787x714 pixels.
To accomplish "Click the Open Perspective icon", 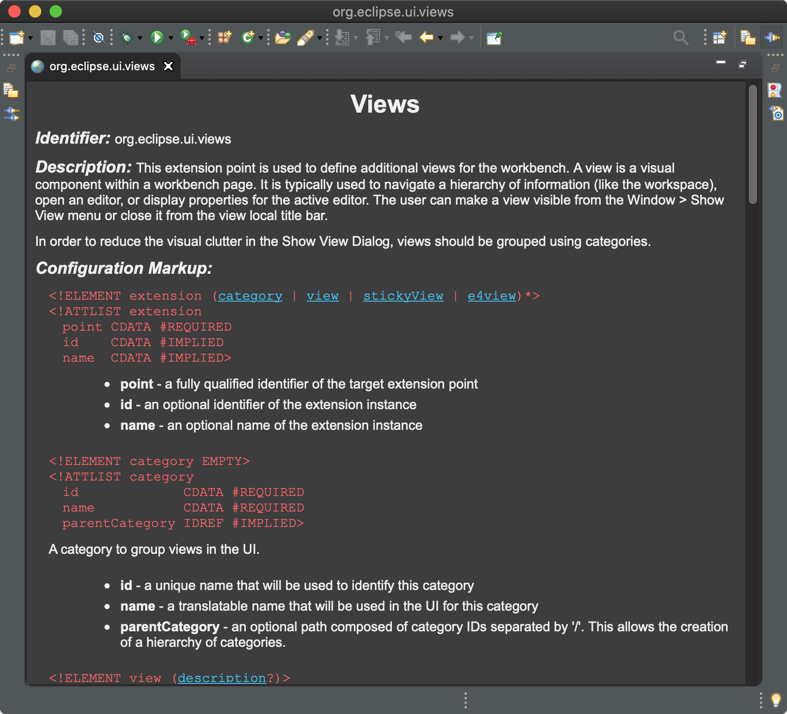I will pos(719,38).
